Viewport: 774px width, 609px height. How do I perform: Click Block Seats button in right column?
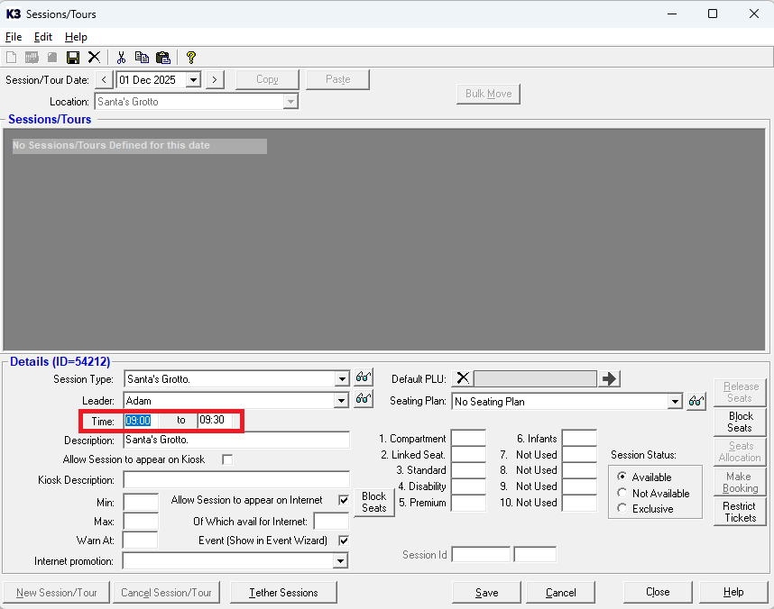click(x=740, y=423)
